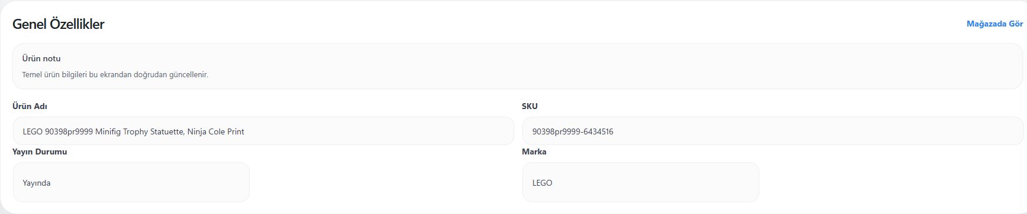
Task: Click the Ürün notu title text
Action: pyautogui.click(x=41, y=58)
